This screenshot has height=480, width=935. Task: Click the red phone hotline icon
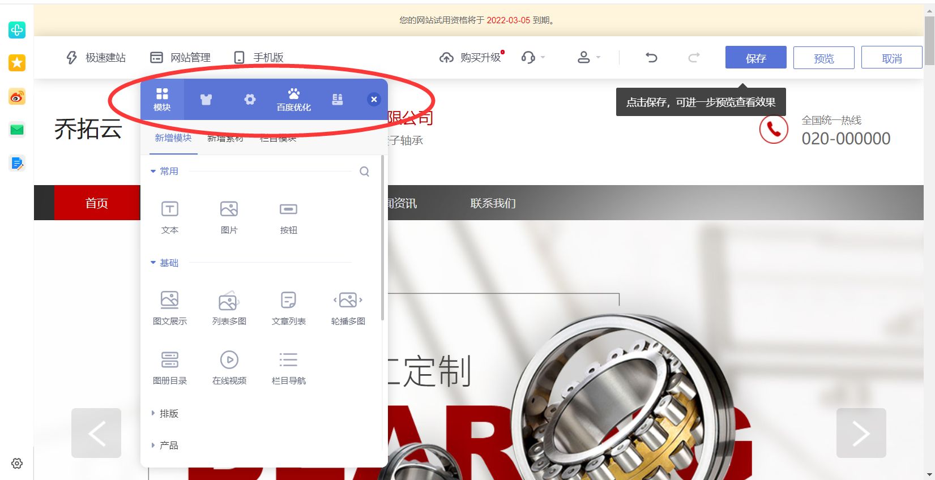coord(774,129)
